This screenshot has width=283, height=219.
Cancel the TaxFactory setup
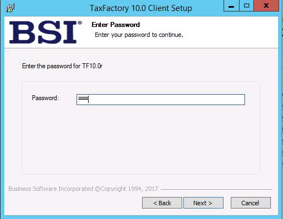click(x=251, y=203)
